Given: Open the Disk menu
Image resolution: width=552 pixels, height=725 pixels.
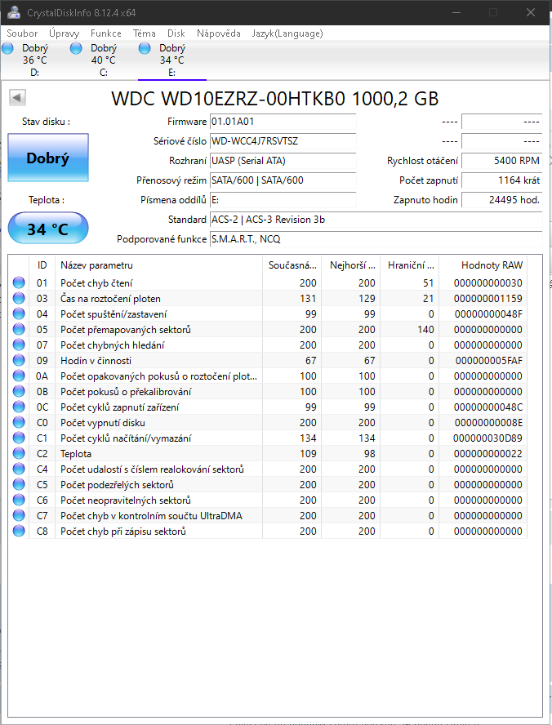Looking at the screenshot, I should (x=176, y=33).
